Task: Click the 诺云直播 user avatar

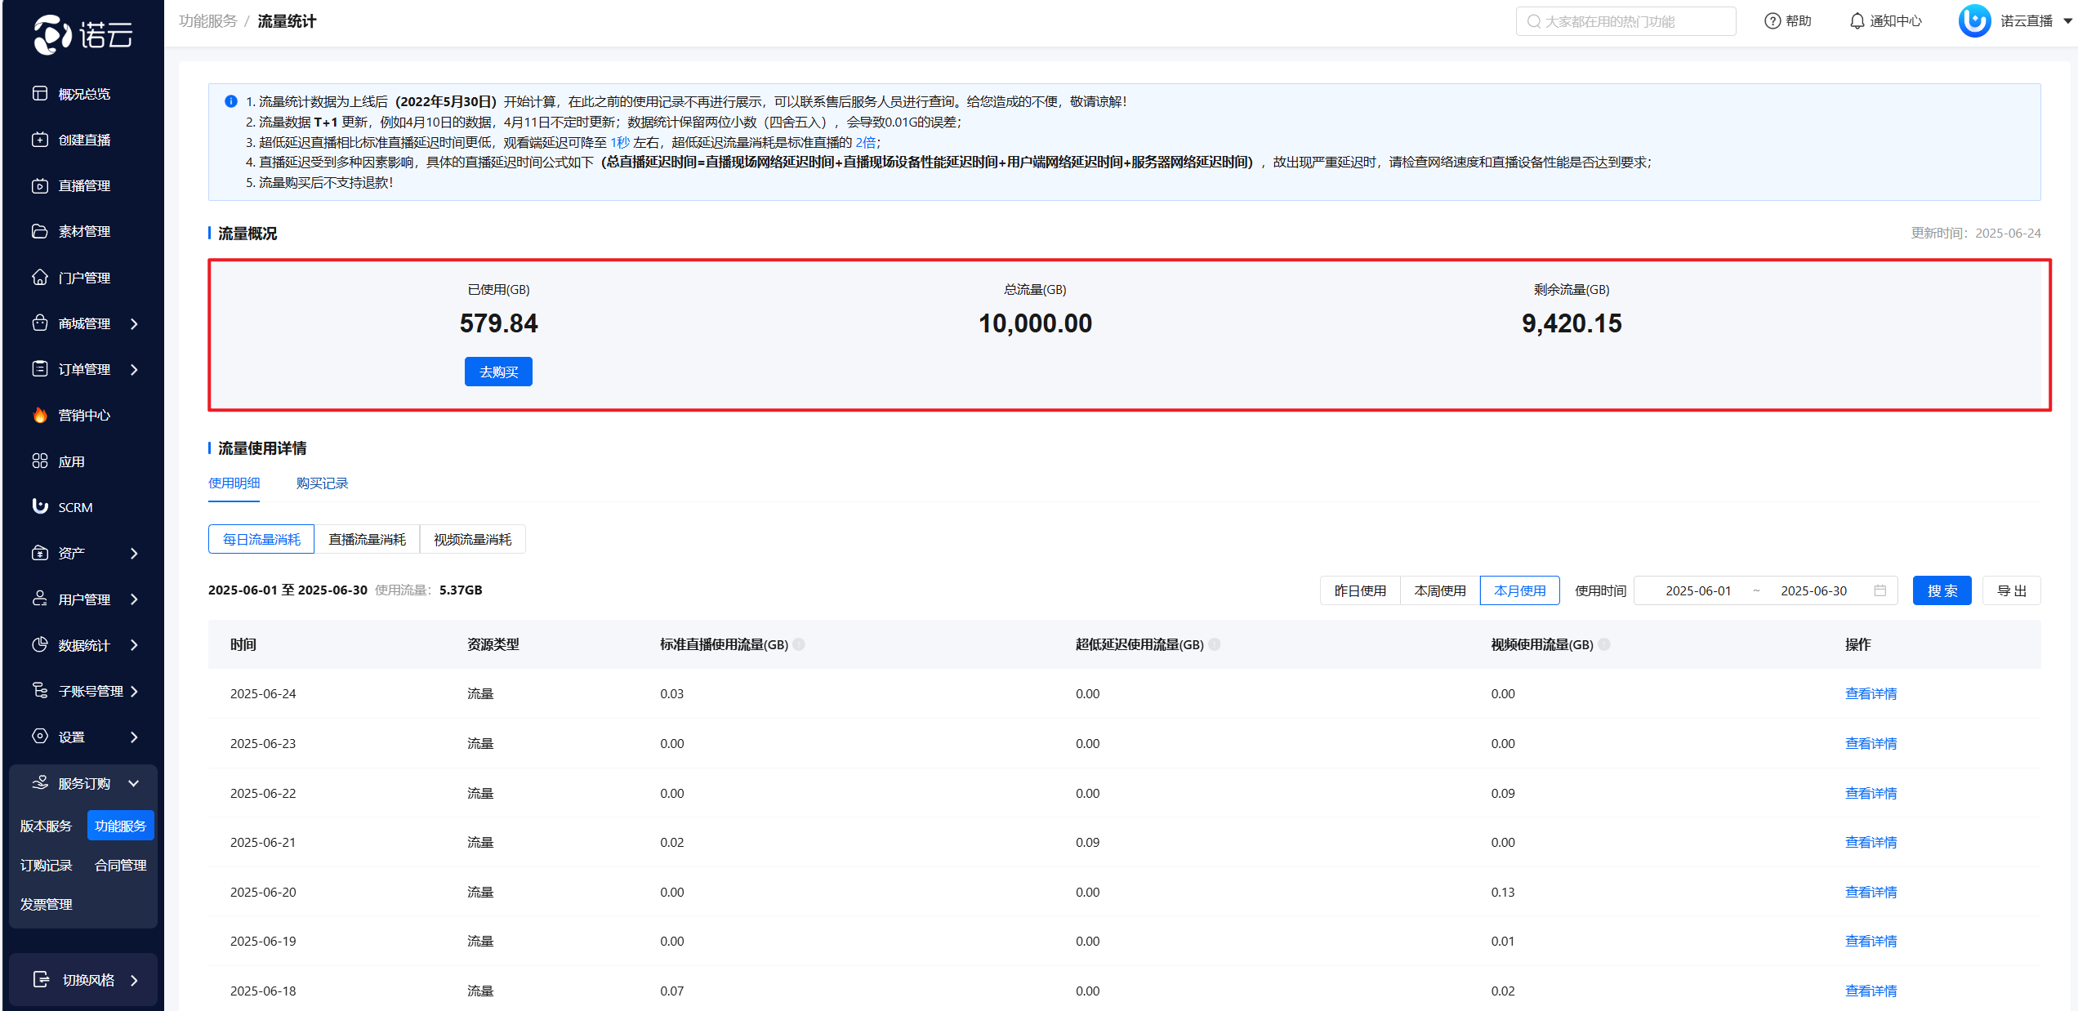Action: coord(1973,21)
